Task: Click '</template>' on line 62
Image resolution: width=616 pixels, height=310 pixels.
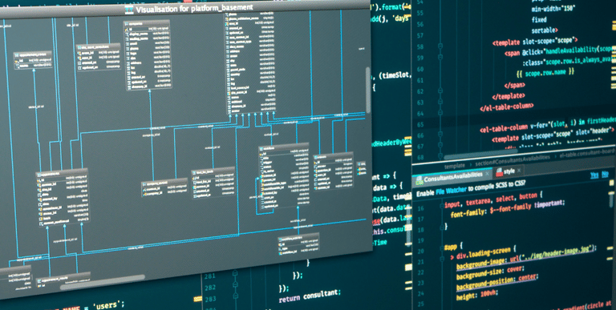Action: (x=509, y=95)
